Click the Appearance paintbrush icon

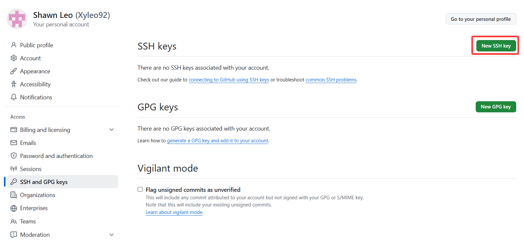point(14,71)
